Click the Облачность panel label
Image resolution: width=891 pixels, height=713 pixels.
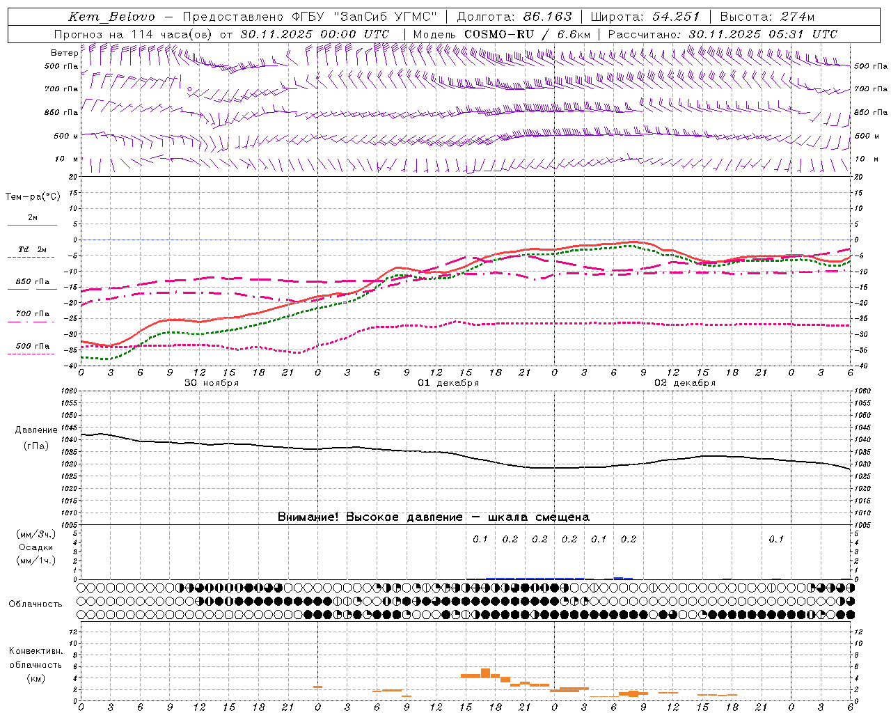point(36,604)
